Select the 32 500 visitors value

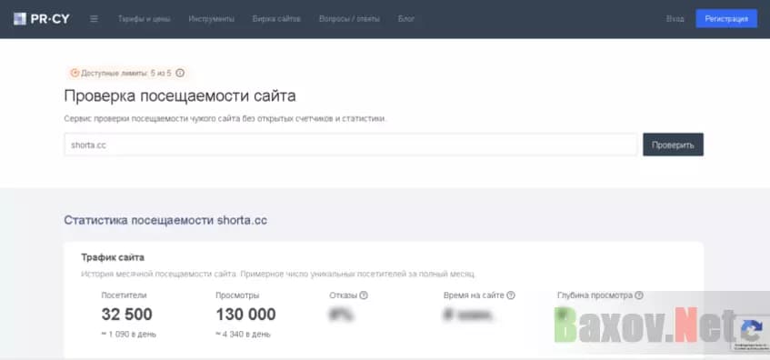[126, 315]
